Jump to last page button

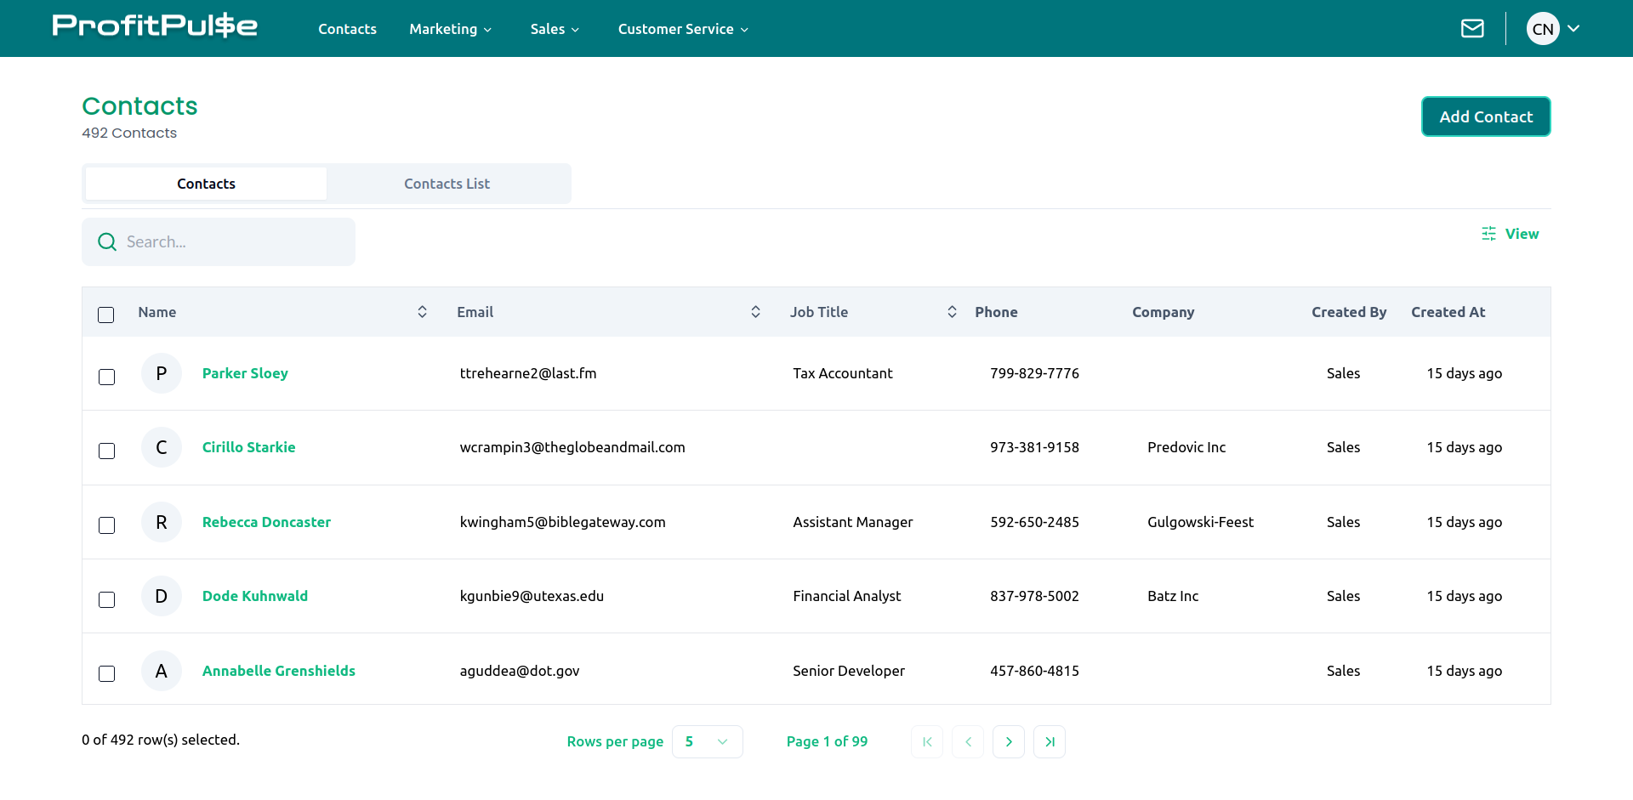1050,741
